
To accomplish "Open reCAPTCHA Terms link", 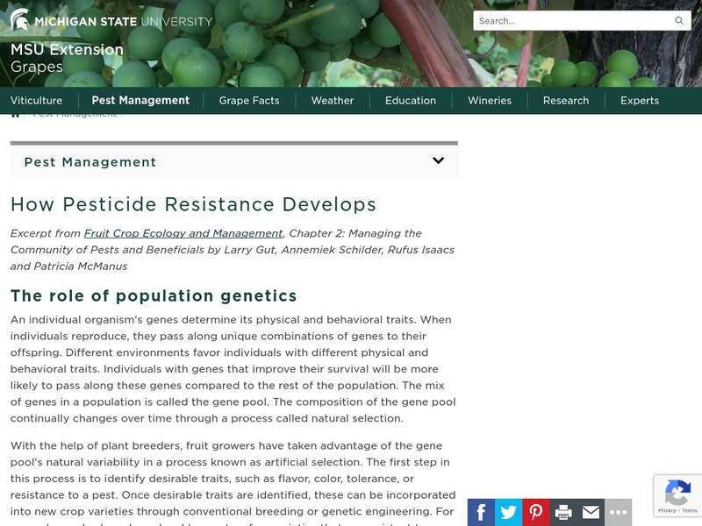I will click(690, 510).
